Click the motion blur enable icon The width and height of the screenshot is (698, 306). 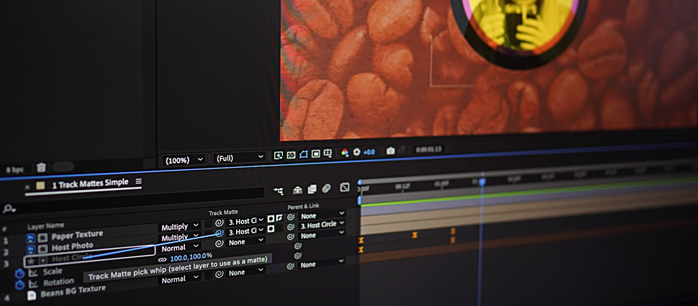(x=326, y=189)
